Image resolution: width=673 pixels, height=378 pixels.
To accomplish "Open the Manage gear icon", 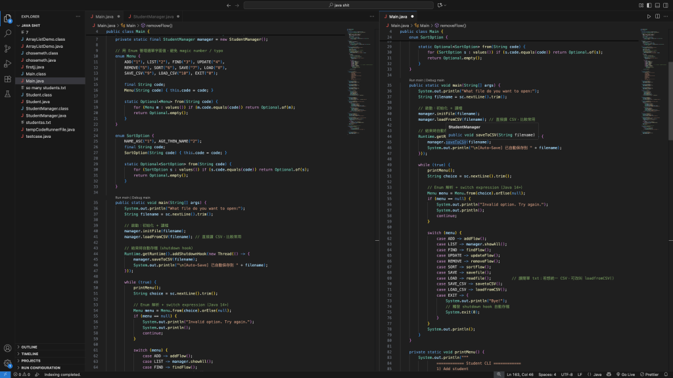I will [7, 364].
